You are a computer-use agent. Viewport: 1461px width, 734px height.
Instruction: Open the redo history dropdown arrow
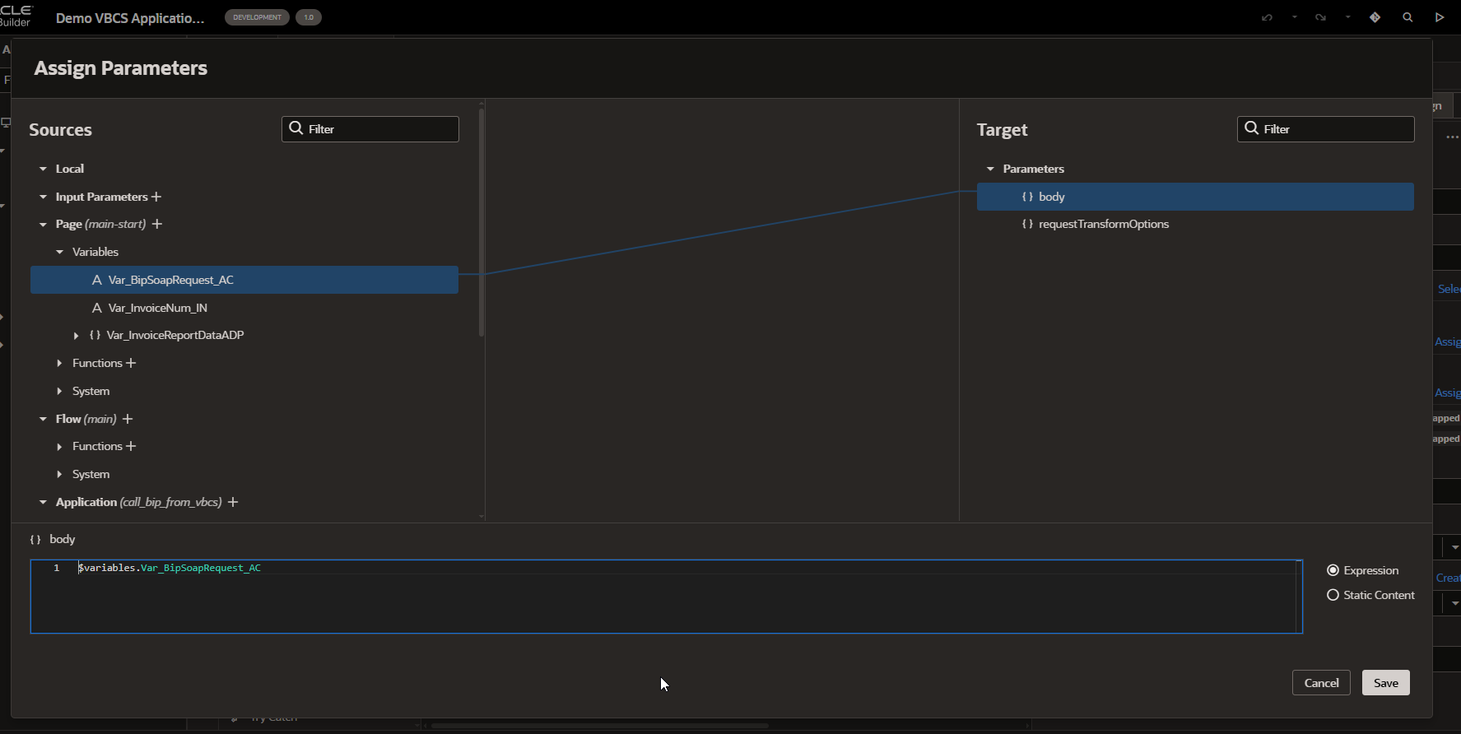coord(1347,17)
